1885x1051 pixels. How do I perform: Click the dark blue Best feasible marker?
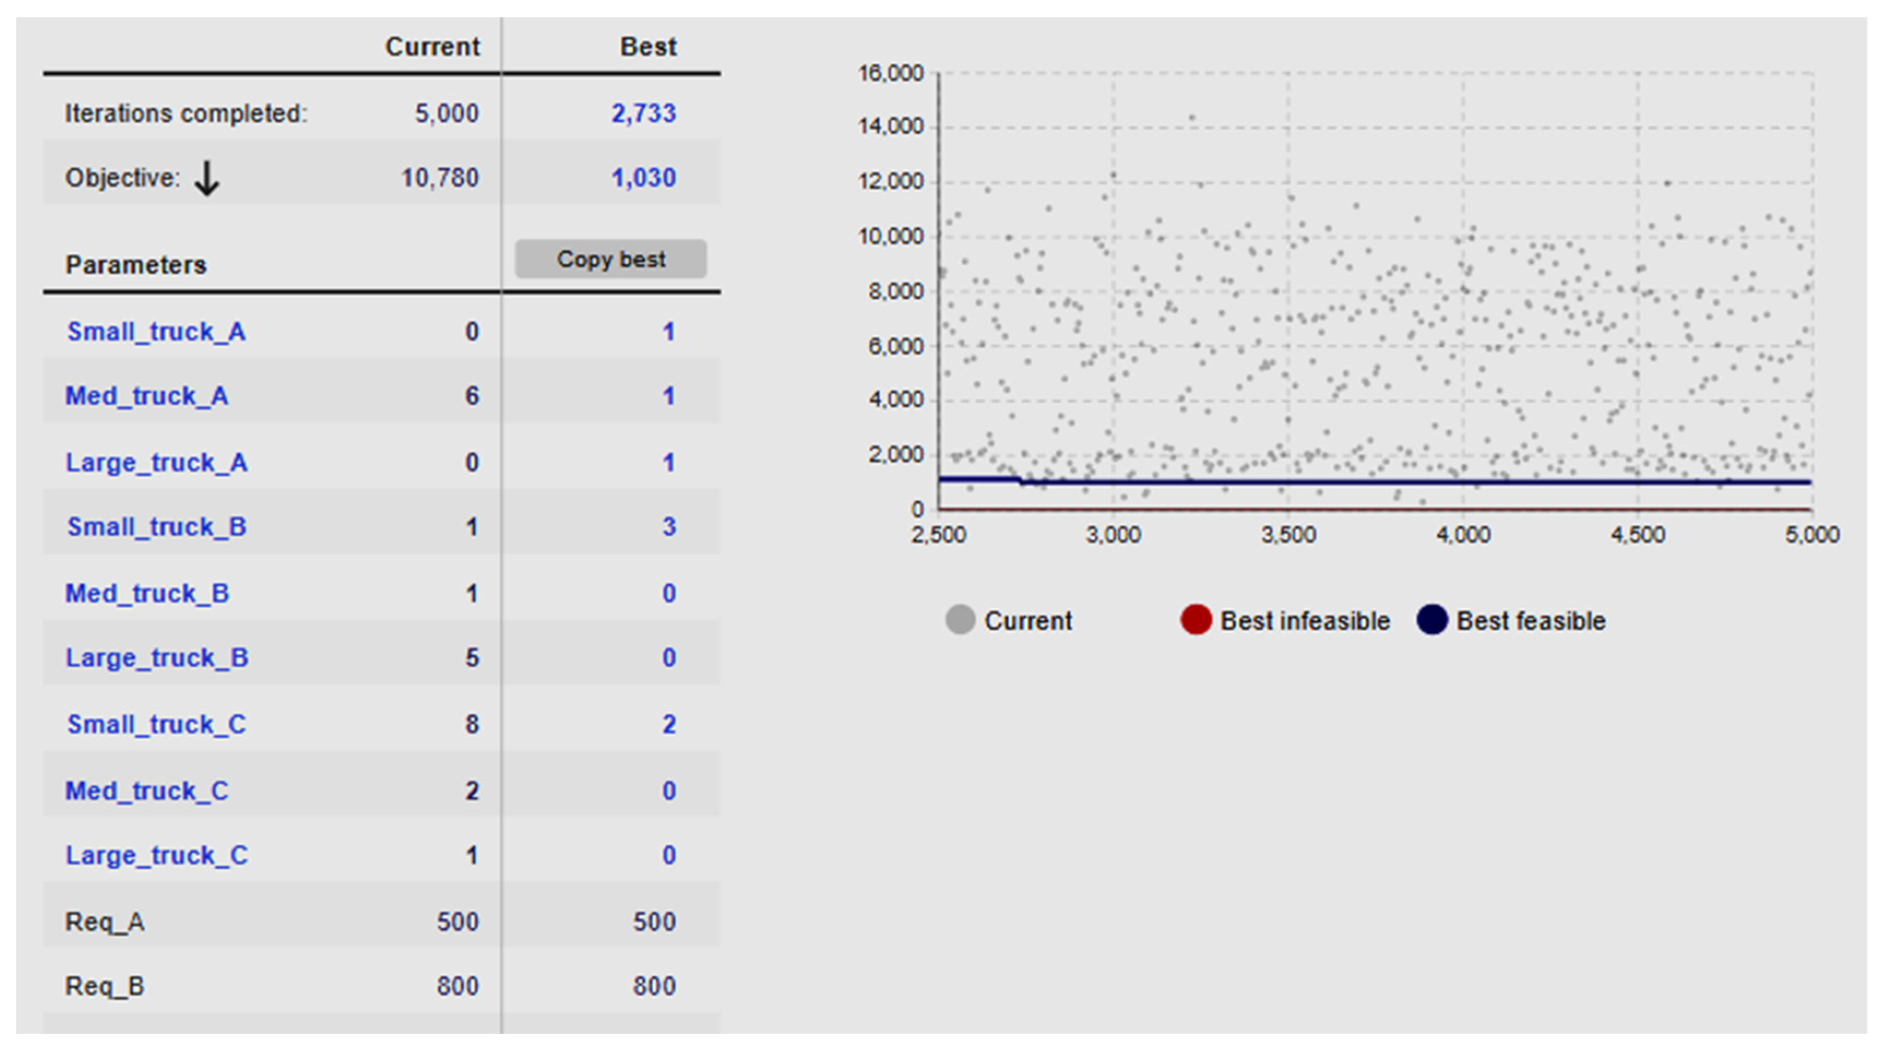pyautogui.click(x=1432, y=620)
